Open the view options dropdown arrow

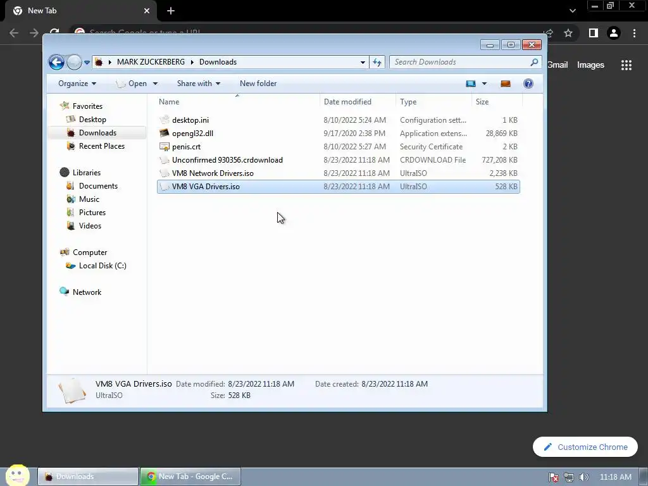(x=484, y=84)
